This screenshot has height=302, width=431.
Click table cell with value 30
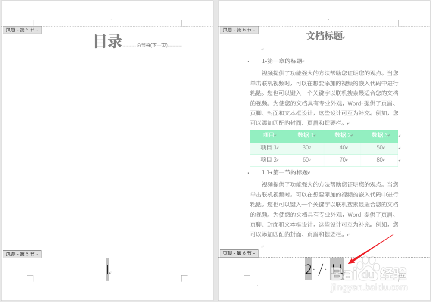[306, 148]
